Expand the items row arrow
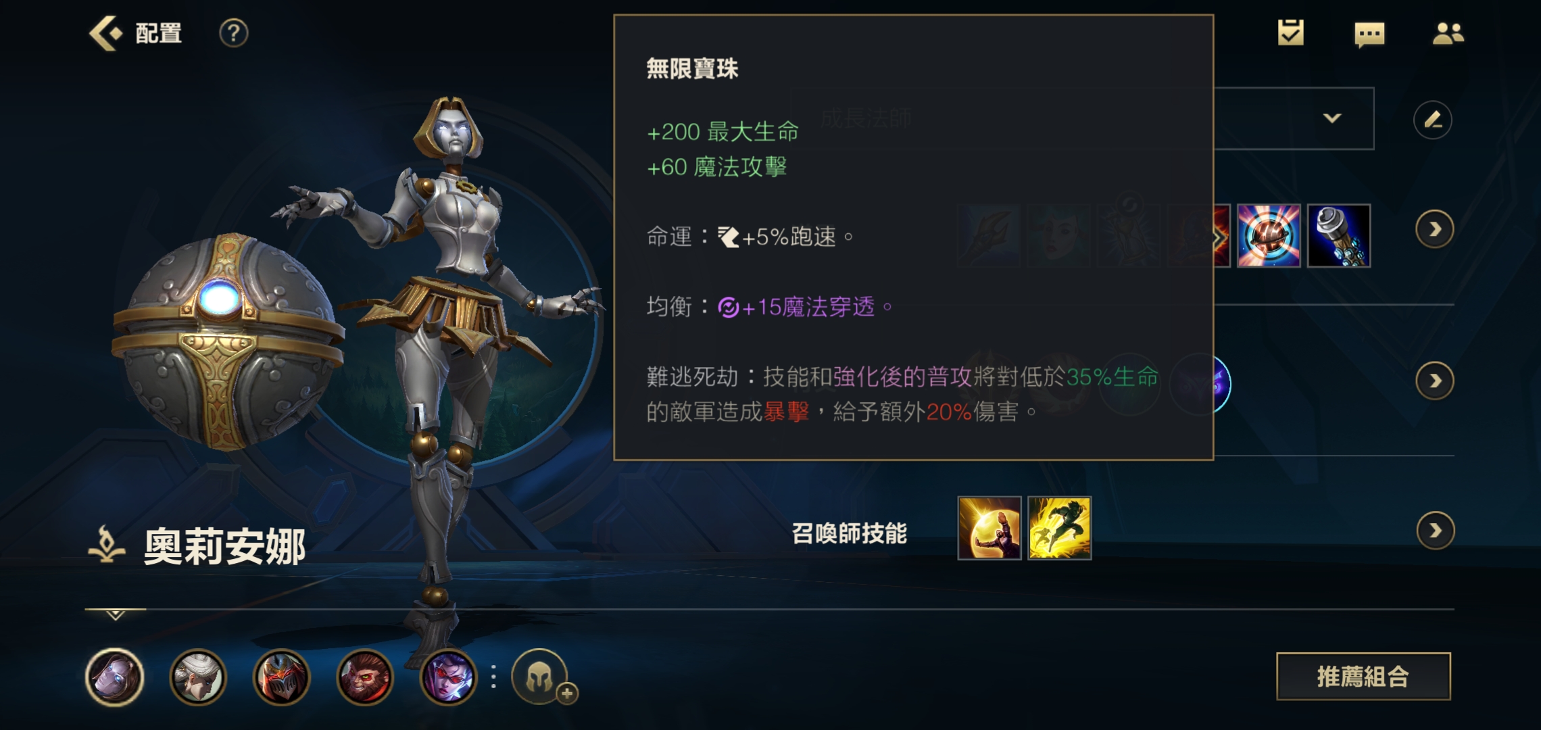The height and width of the screenshot is (730, 1541). (x=1434, y=230)
